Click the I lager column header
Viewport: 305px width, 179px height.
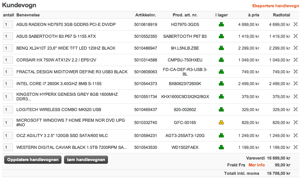(222, 15)
